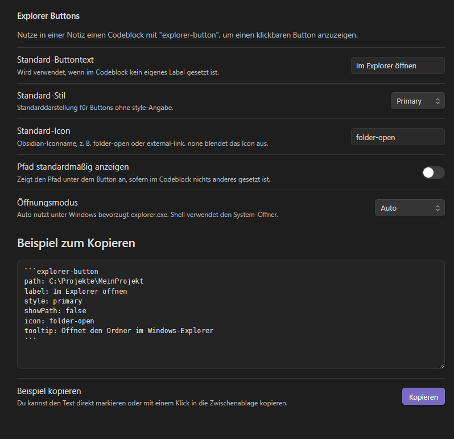
Task: Click the 'tooltip: Öffnet den Ordner' code line
Action: (x=119, y=331)
